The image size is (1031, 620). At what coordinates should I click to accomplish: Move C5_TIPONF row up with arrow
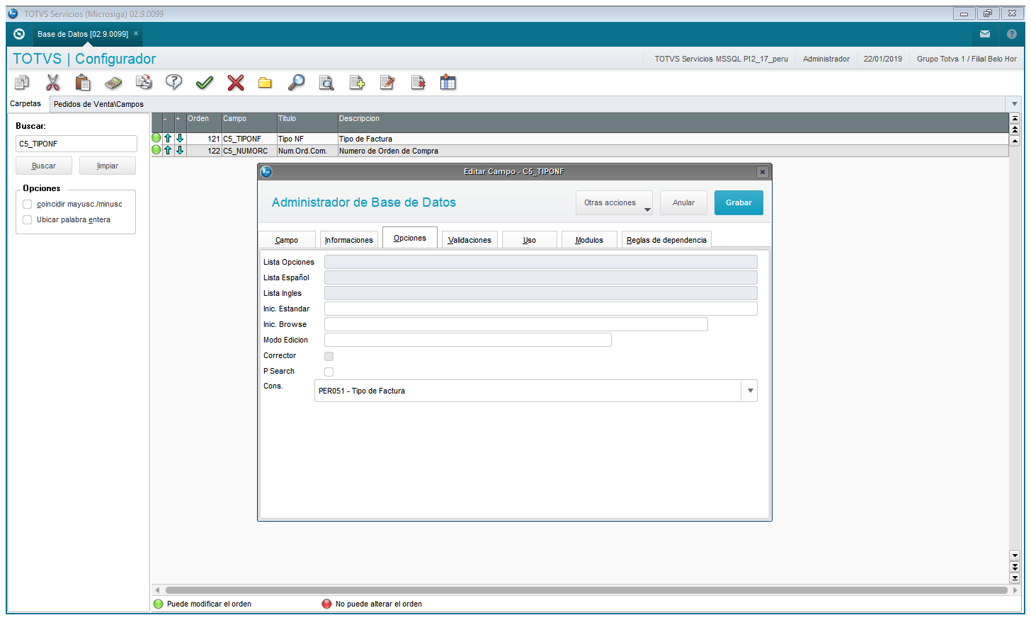(x=168, y=139)
